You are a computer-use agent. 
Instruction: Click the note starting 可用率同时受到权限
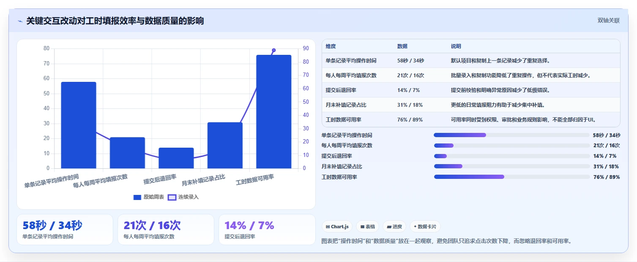pos(524,120)
